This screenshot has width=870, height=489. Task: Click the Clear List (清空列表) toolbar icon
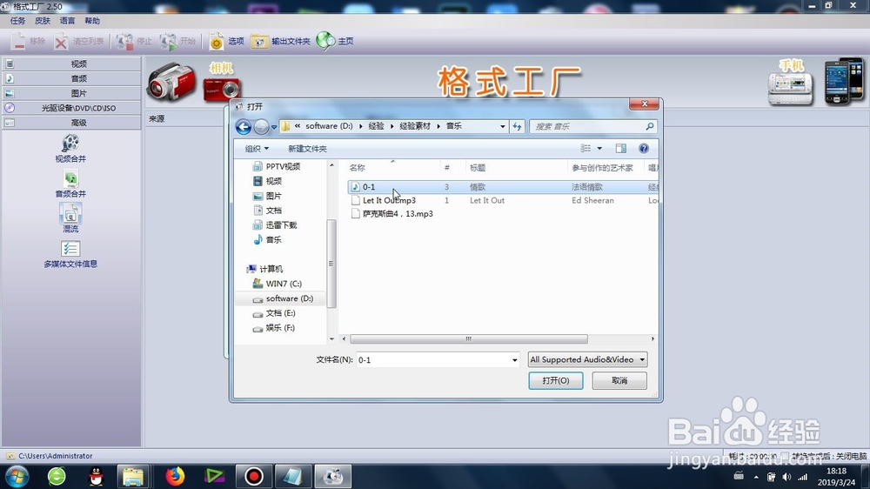(61, 41)
